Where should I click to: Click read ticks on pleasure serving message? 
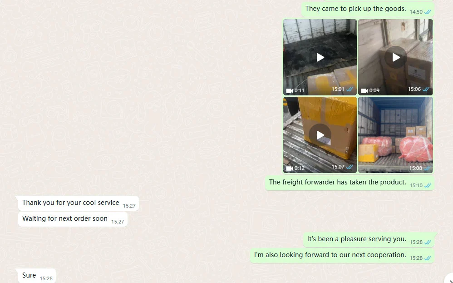coord(428,242)
